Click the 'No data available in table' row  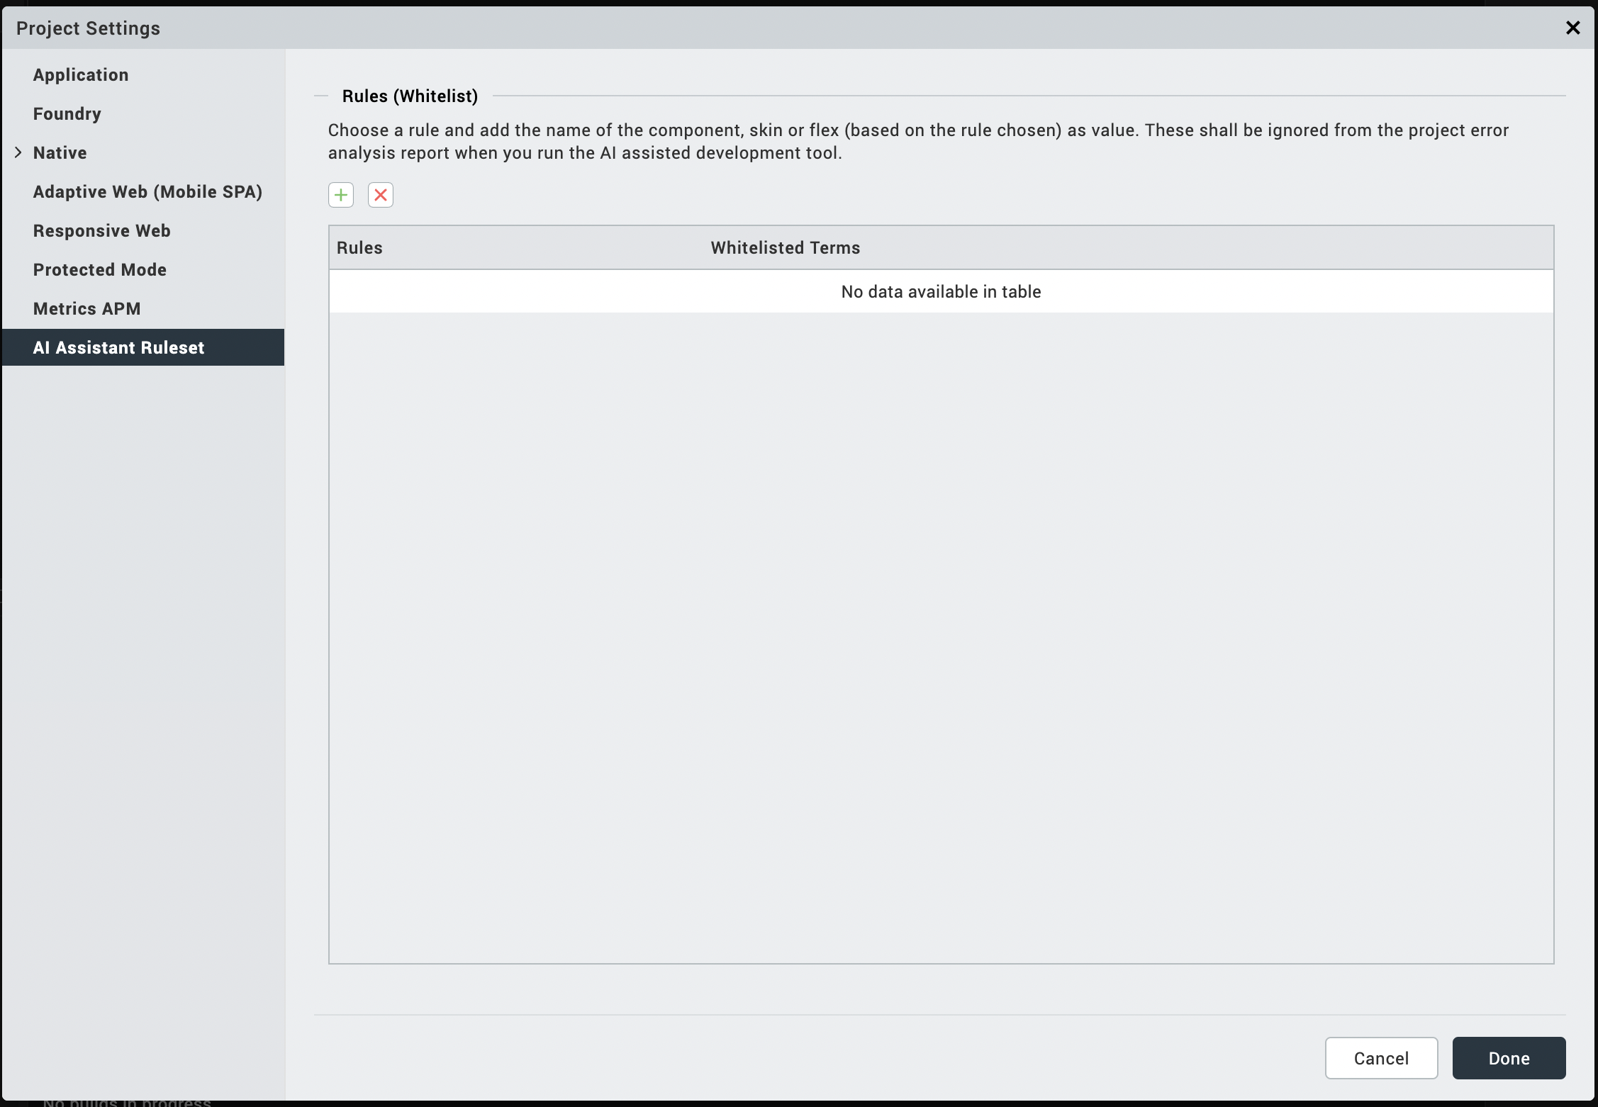(941, 292)
